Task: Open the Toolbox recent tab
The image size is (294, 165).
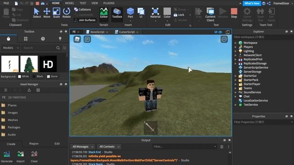Action: coord(43,38)
